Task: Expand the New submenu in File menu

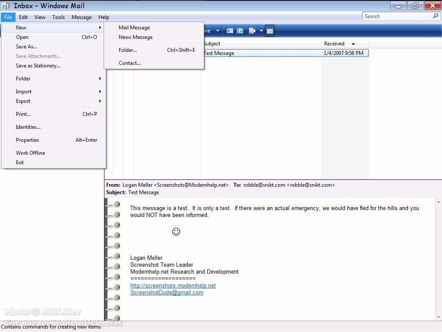Action: pyautogui.click(x=54, y=27)
